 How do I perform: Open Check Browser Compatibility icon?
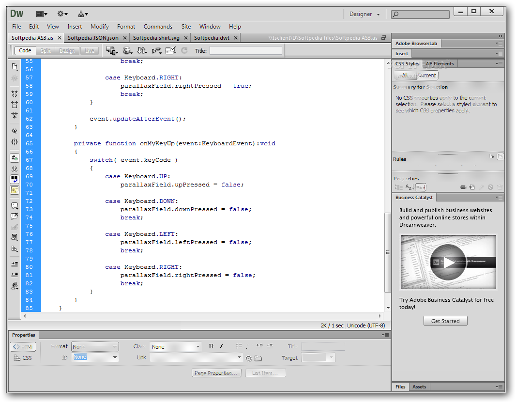tap(171, 50)
